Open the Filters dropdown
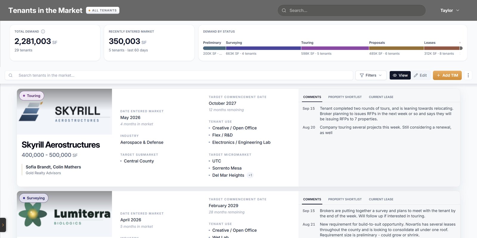Viewport: 477px width, 238px height. 371,75
